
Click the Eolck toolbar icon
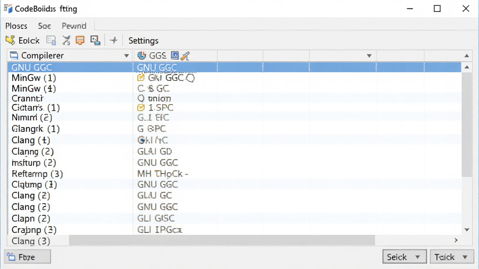[x=10, y=40]
